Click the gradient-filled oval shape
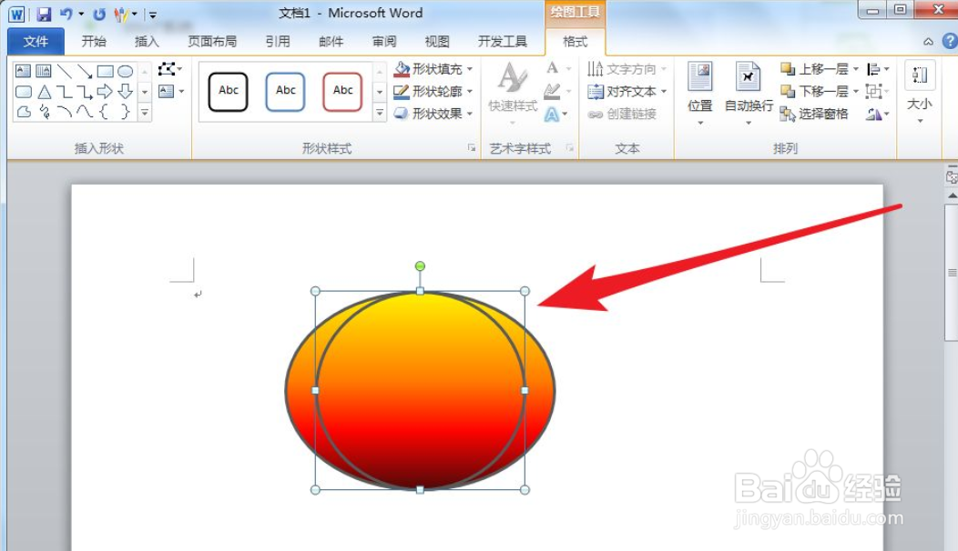 (420, 391)
